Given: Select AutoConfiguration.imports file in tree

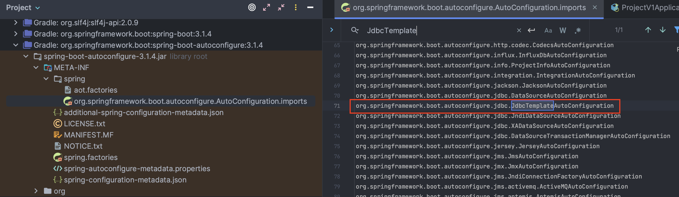Looking at the screenshot, I should 190,101.
